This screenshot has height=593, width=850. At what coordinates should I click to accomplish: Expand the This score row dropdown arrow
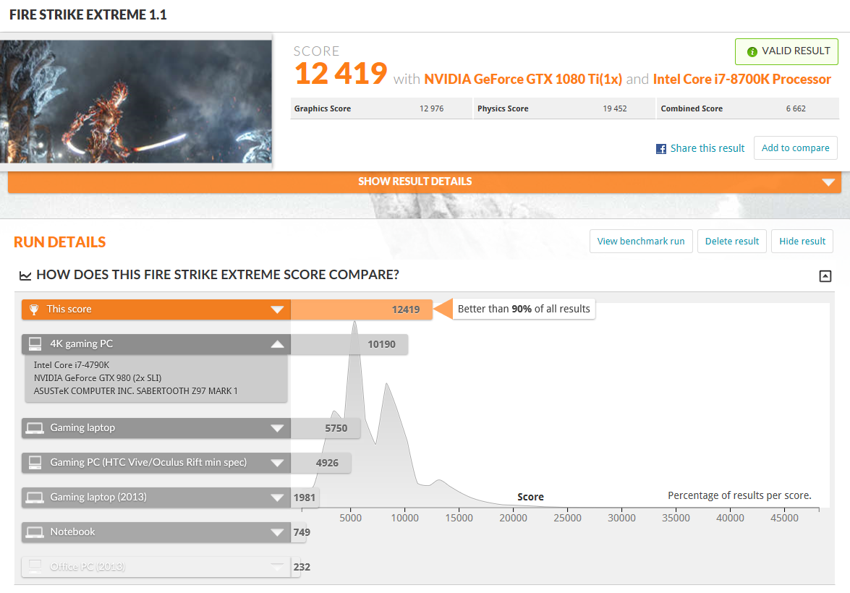pos(277,310)
